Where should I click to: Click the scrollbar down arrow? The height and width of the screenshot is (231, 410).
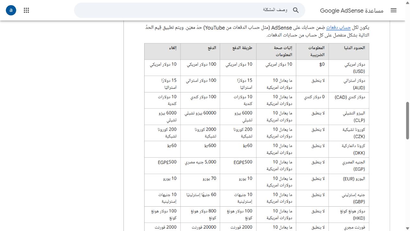tap(407, 228)
